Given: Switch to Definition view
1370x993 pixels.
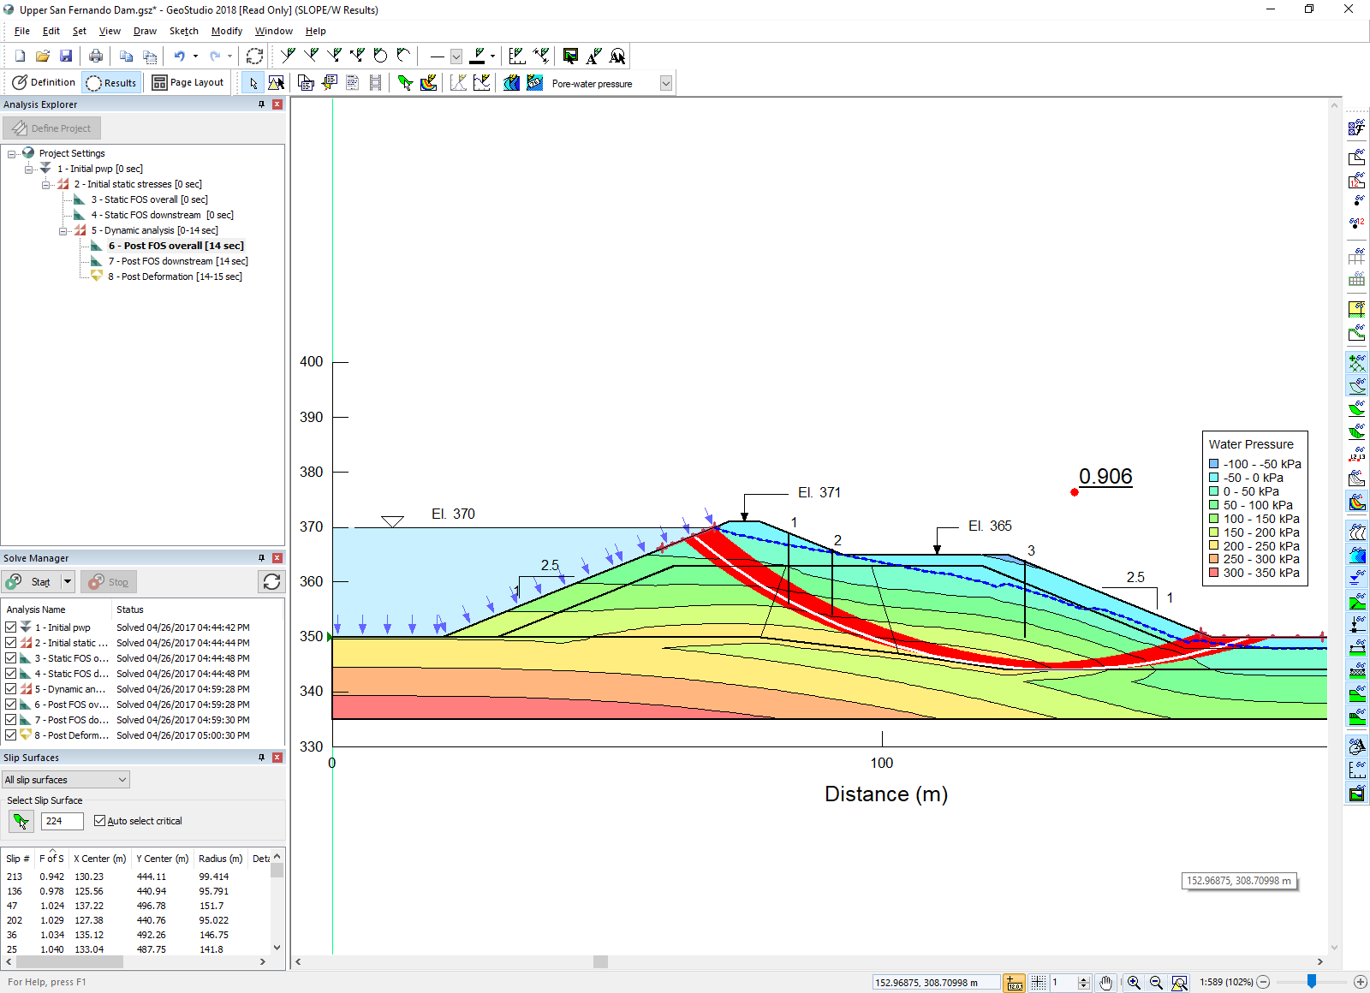Looking at the screenshot, I should coord(45,83).
